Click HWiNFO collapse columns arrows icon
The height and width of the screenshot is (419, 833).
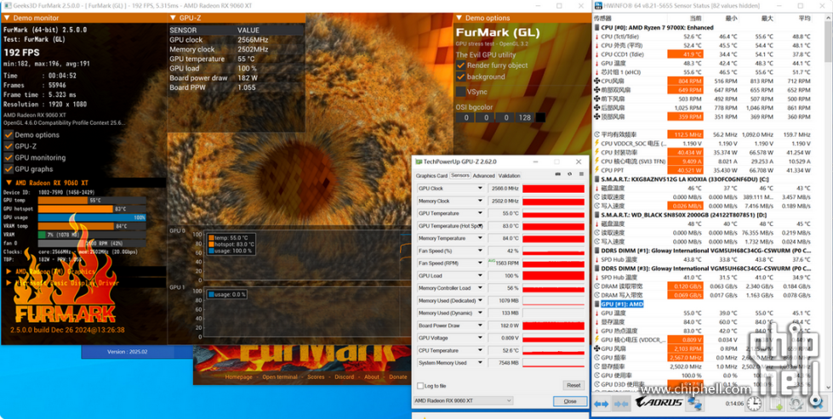(x=620, y=404)
